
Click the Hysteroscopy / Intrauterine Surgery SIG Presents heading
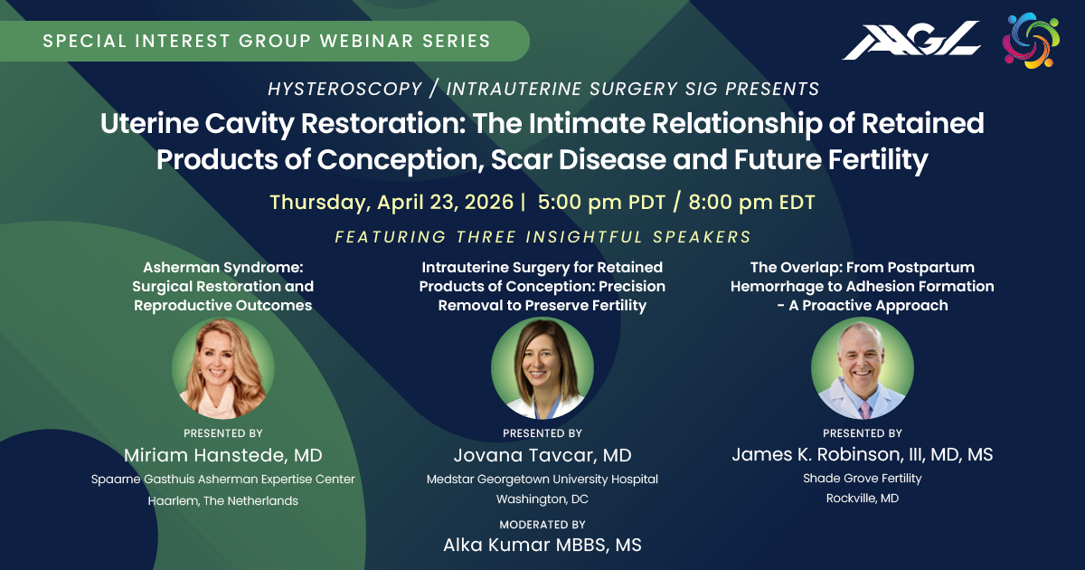pyautogui.click(x=542, y=89)
